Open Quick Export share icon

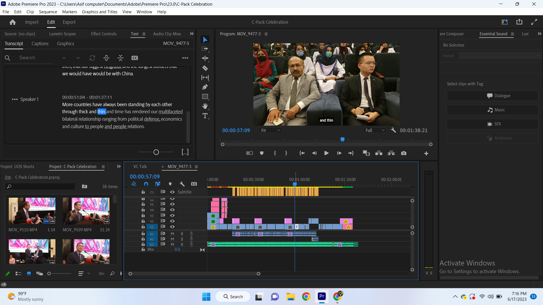pos(519,22)
